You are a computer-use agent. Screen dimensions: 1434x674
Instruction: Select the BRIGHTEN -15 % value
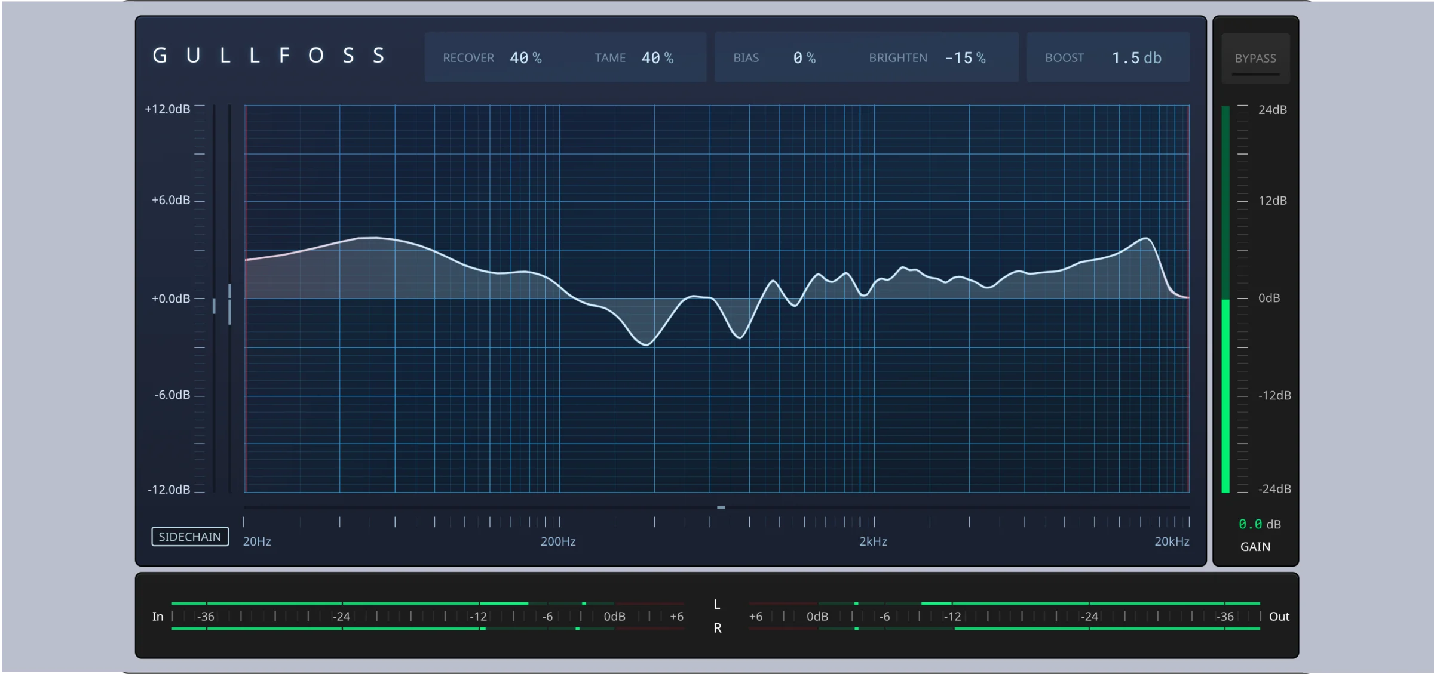pyautogui.click(x=965, y=58)
